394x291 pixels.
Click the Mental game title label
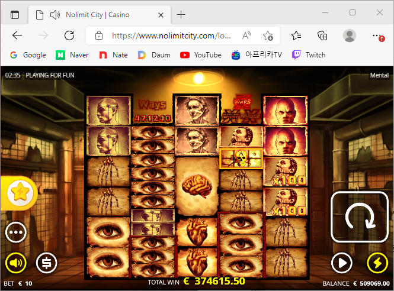[x=379, y=75]
